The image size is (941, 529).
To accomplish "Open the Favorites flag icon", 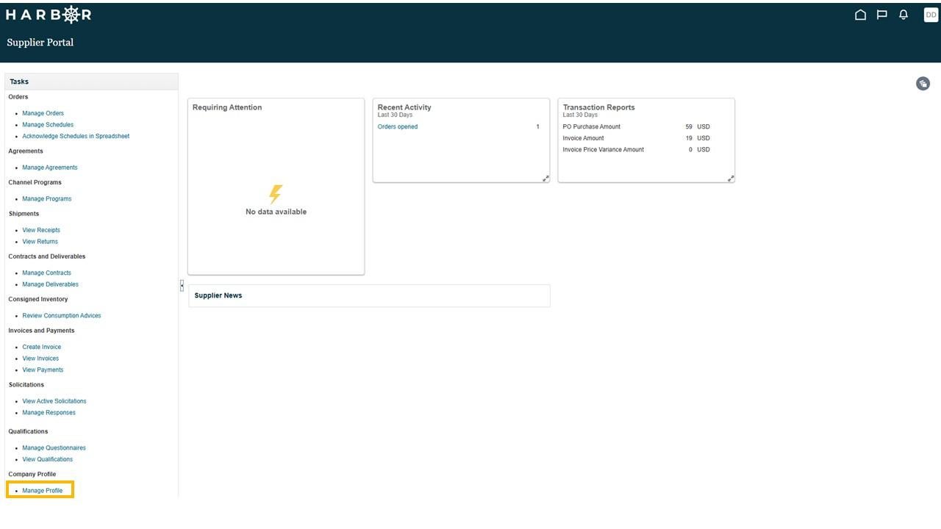I will click(882, 15).
